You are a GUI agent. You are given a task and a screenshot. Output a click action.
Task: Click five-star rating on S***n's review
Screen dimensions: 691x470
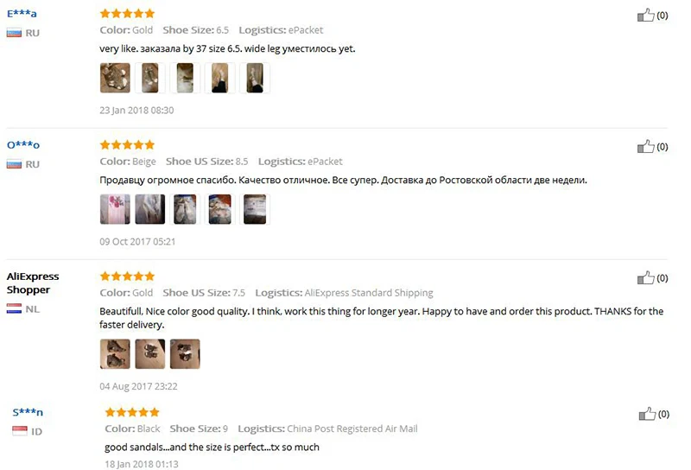pos(132,412)
